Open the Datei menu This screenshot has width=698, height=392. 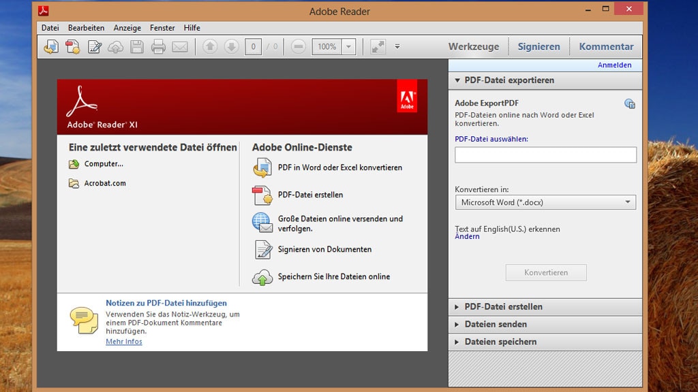pos(50,27)
